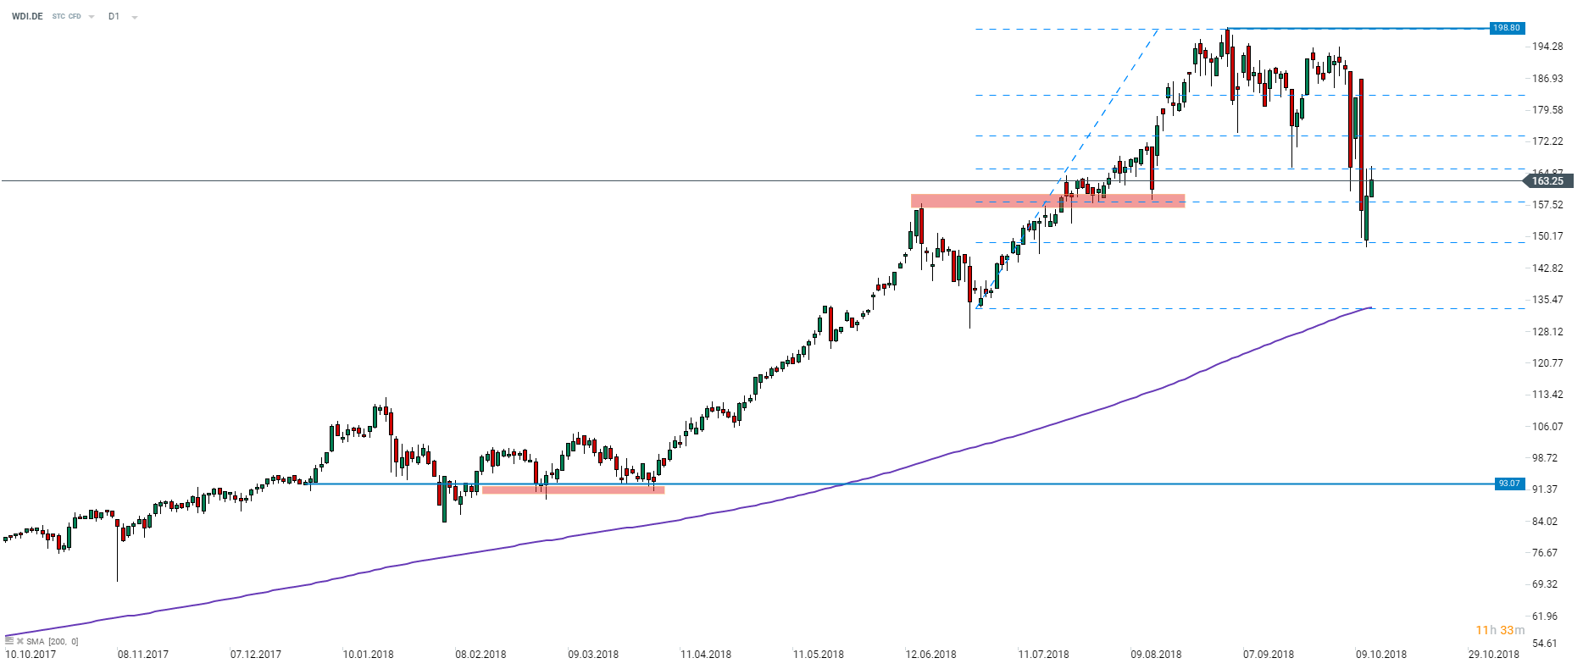Click the D1 interval label
Screen dimensions: 1583x669
(114, 16)
